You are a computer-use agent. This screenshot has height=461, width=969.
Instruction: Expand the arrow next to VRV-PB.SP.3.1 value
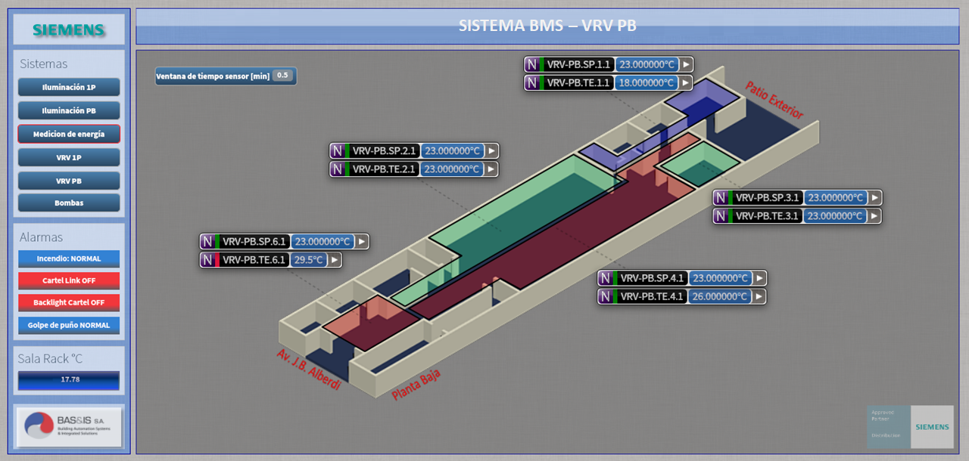point(875,197)
